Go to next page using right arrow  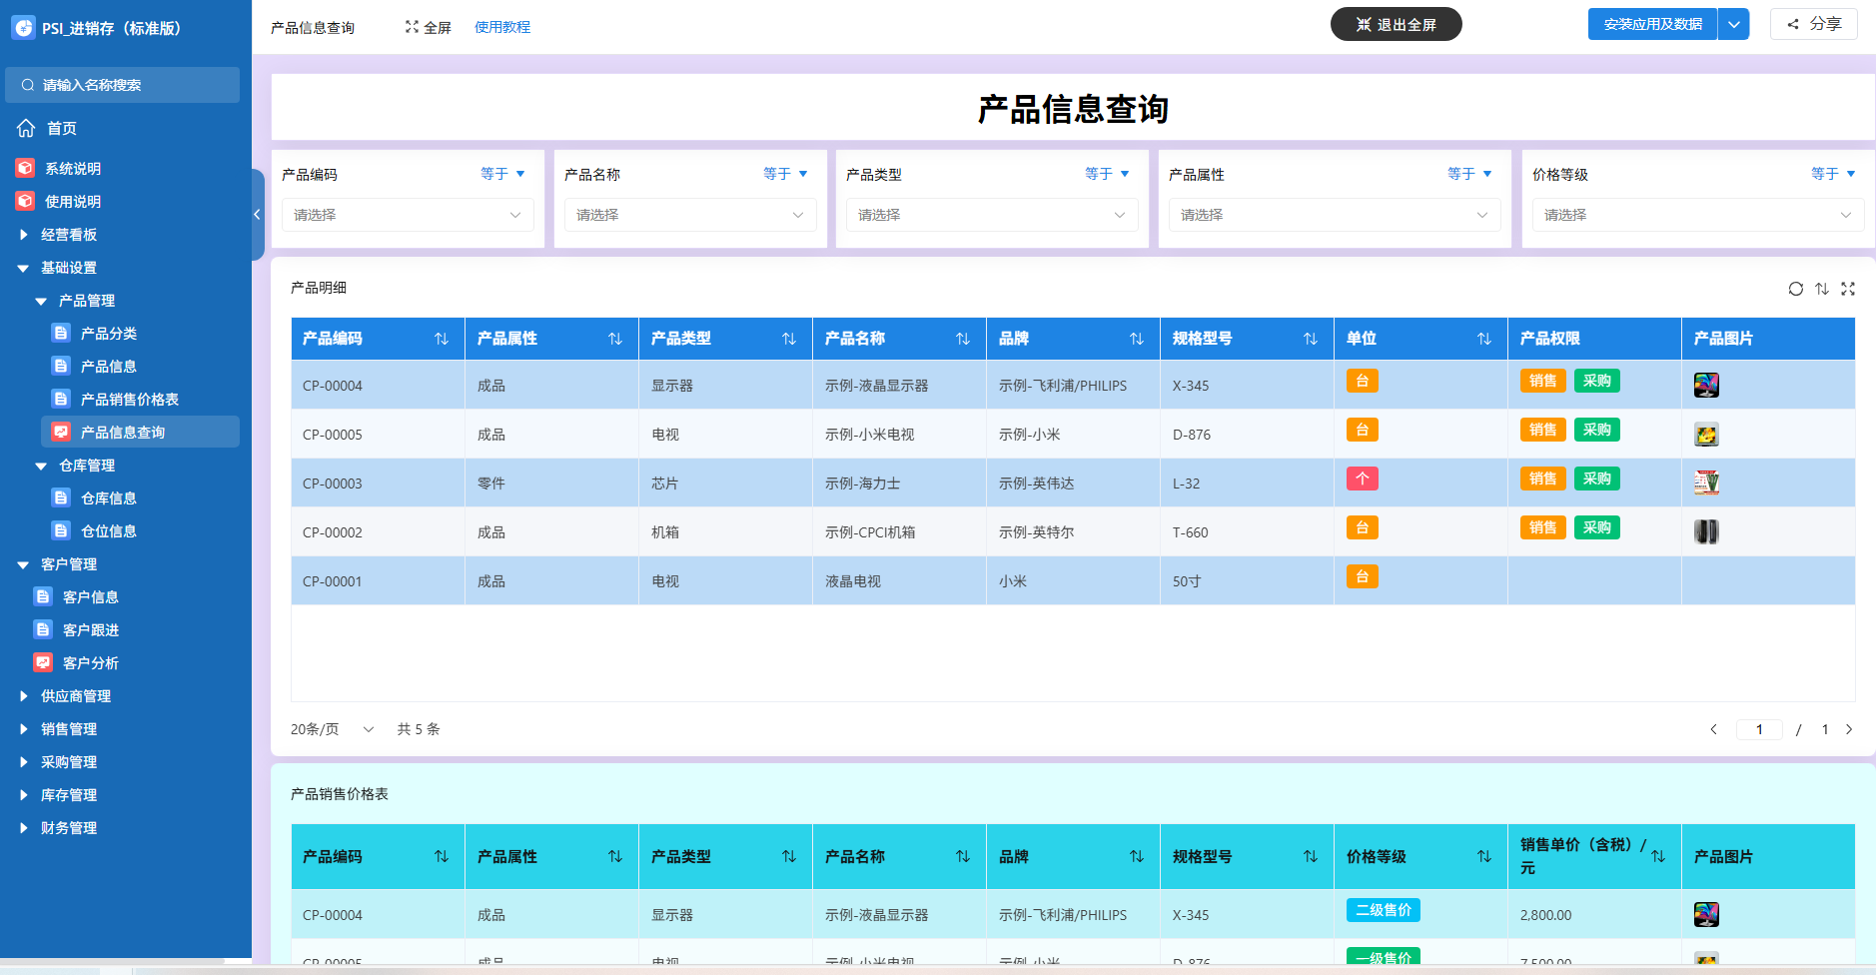point(1849,729)
